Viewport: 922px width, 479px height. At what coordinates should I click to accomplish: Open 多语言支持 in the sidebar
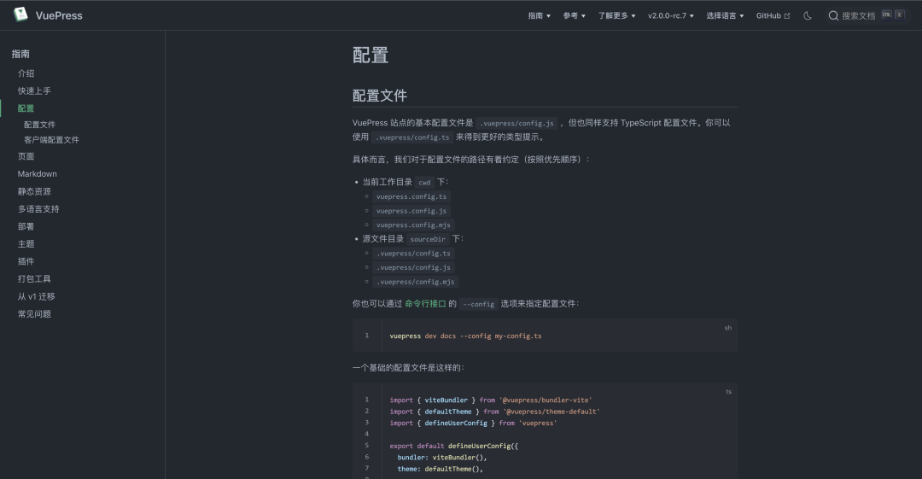[38, 209]
